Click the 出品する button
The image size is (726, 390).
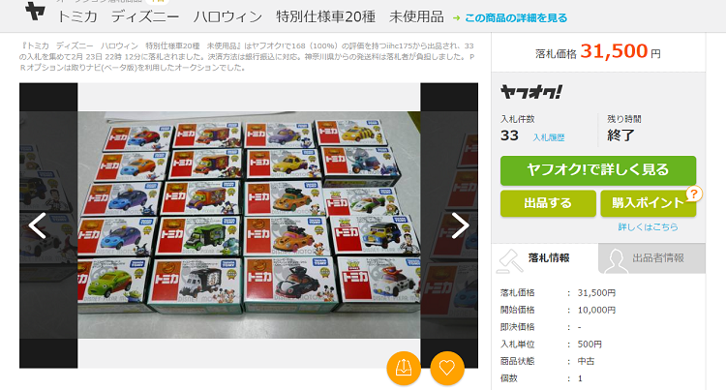[548, 203]
